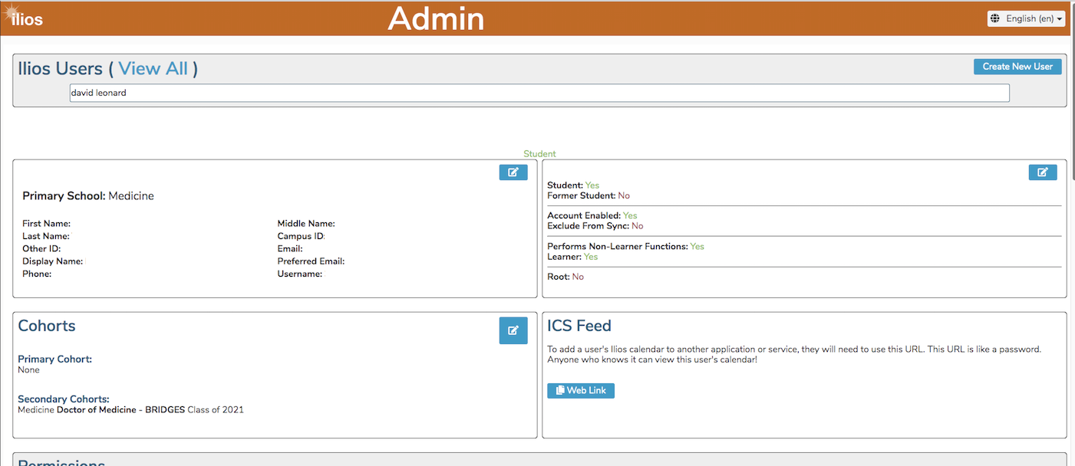Open the English (en) language dropdown
Screen dimensions: 1075x466
coord(1026,18)
